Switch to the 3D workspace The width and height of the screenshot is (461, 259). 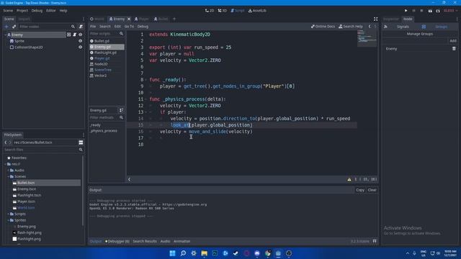(223, 11)
